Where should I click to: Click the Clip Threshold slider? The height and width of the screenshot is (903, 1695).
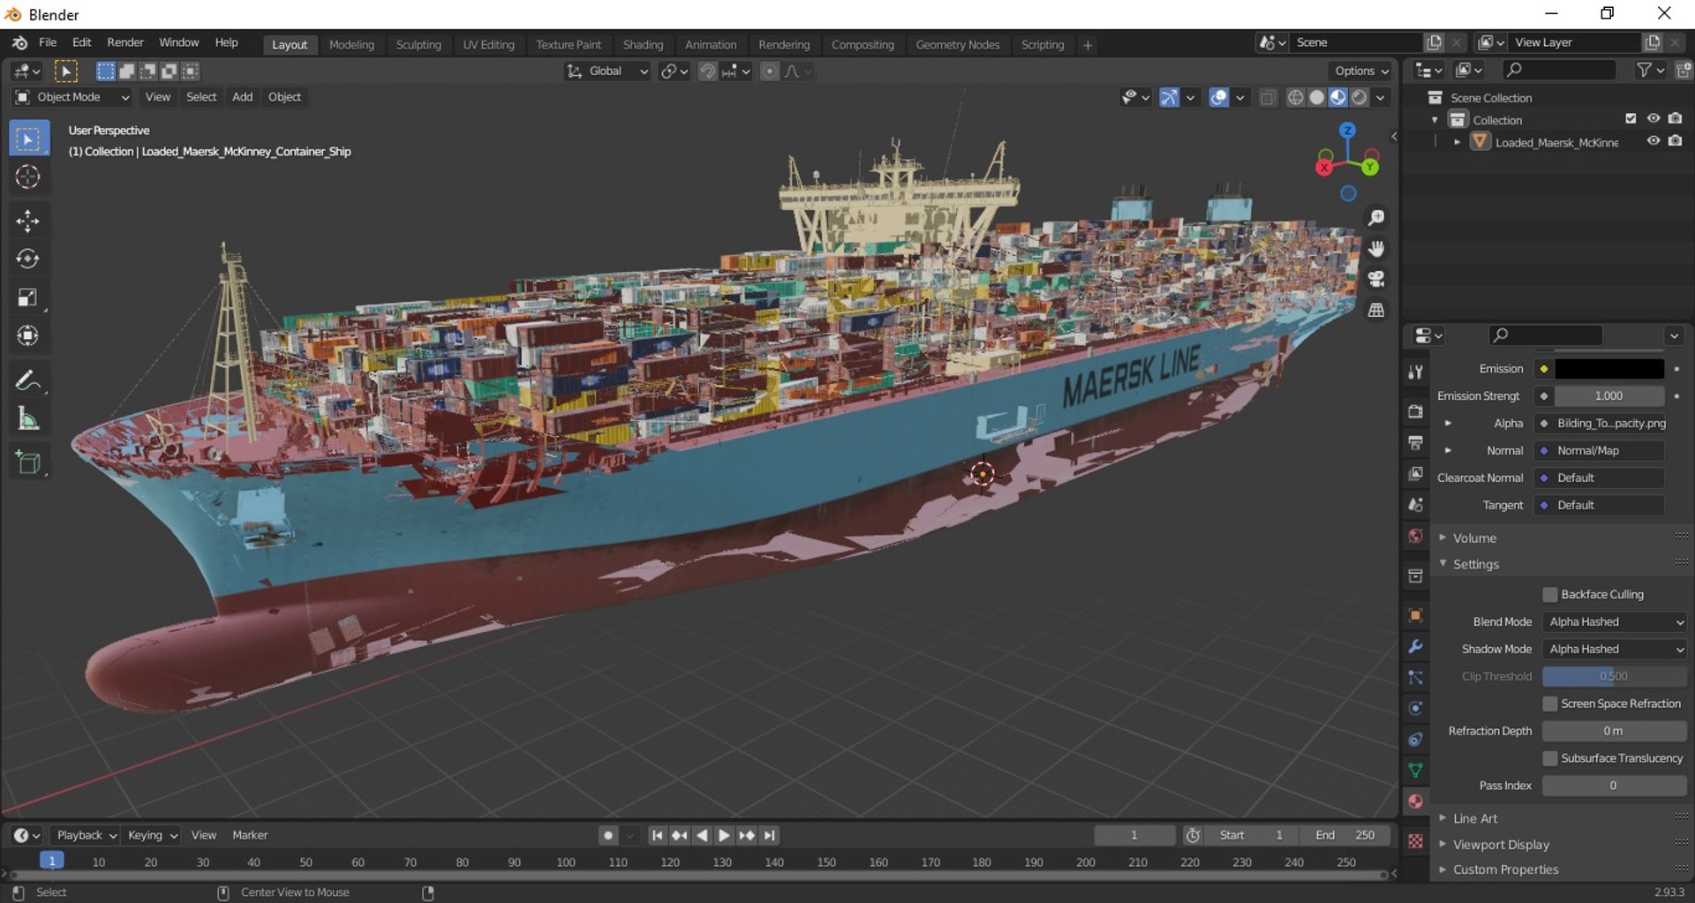coord(1615,677)
